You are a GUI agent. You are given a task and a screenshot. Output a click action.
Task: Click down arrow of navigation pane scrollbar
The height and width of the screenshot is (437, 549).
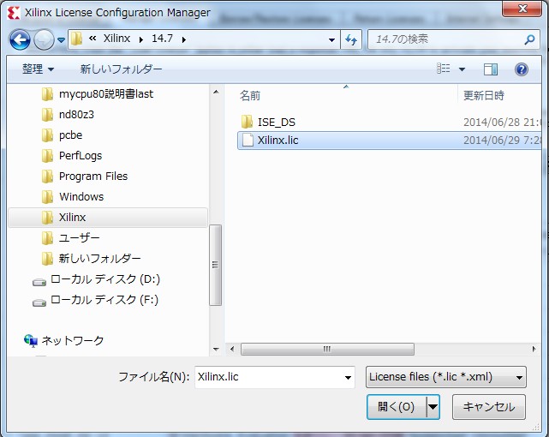216,349
